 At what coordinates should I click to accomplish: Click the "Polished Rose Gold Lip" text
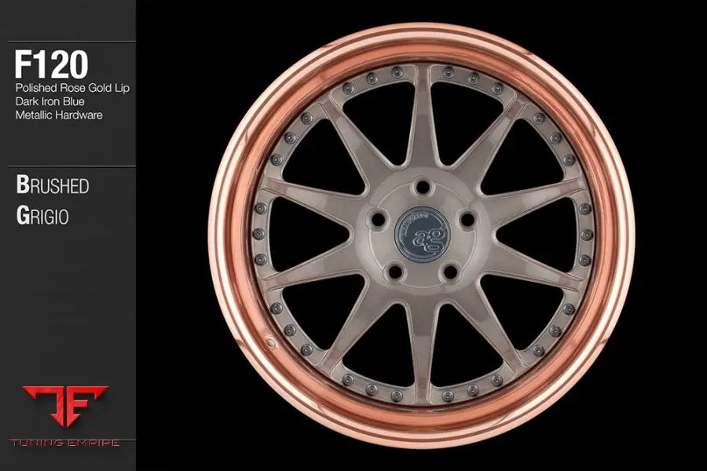72,87
